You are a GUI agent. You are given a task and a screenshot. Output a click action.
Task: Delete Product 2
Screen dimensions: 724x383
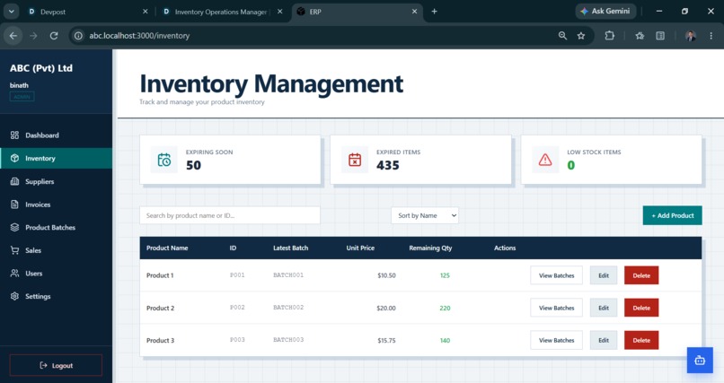pyautogui.click(x=641, y=308)
